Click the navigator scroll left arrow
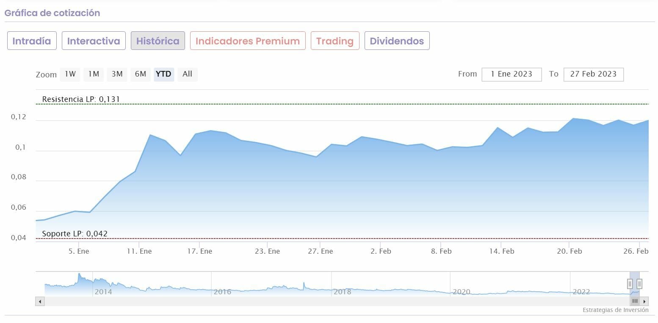 40,301
